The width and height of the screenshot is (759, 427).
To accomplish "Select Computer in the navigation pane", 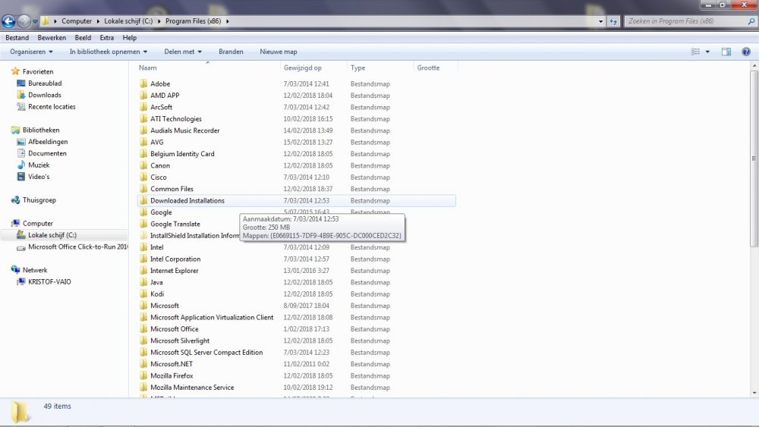I will pos(38,224).
